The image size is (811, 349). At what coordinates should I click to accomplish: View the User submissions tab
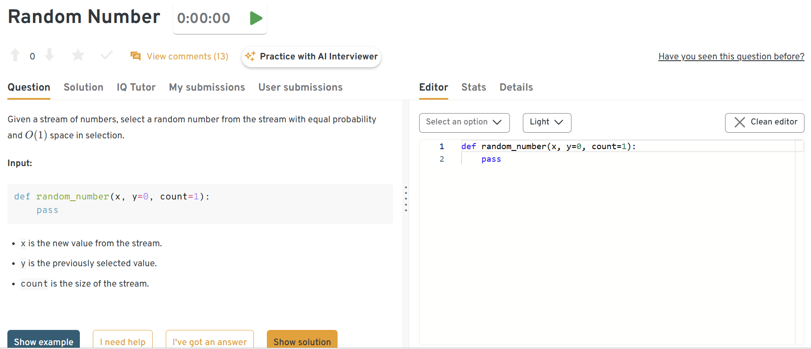point(300,88)
